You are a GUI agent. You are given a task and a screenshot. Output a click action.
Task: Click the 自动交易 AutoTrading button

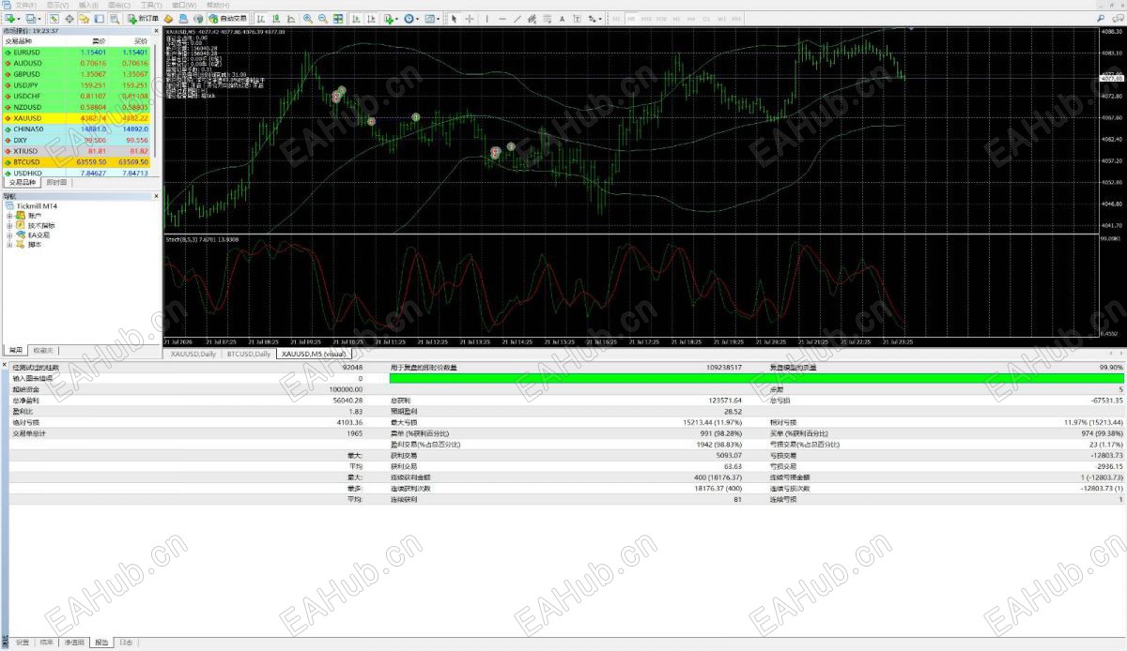(228, 19)
